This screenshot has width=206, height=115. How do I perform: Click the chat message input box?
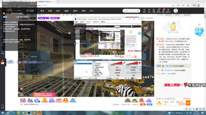(x=174, y=103)
